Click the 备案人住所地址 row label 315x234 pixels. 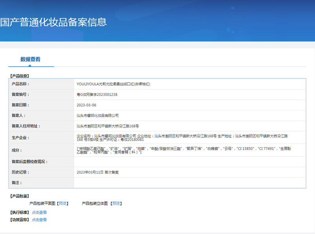(x=26, y=126)
